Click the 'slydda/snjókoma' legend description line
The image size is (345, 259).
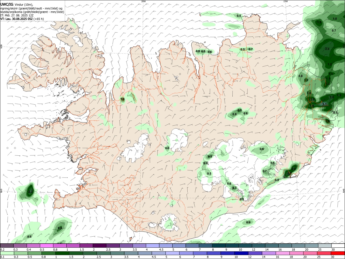click(x=32, y=12)
